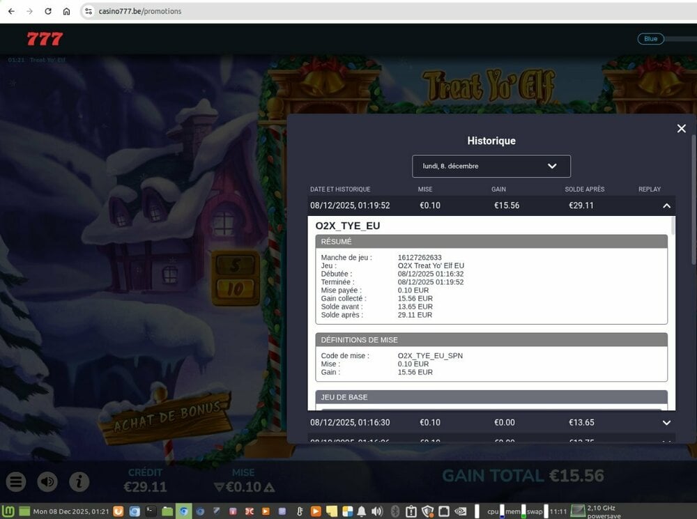
Task: Open the notifications bell in tray
Action: (362, 511)
